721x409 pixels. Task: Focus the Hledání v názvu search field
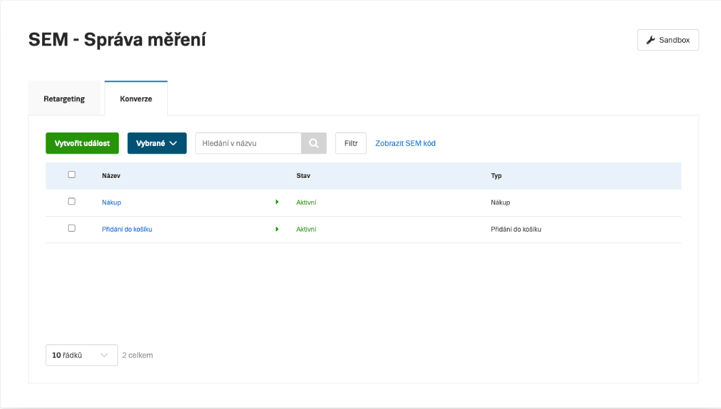[248, 143]
